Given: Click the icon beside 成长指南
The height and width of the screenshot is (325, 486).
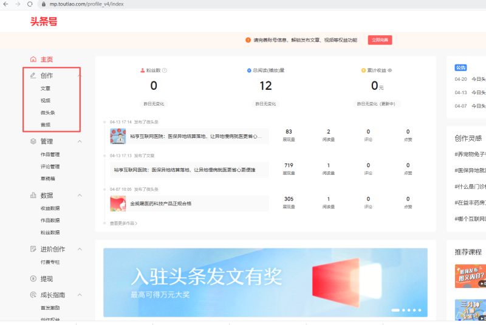Looking at the screenshot, I should click(x=33, y=295).
